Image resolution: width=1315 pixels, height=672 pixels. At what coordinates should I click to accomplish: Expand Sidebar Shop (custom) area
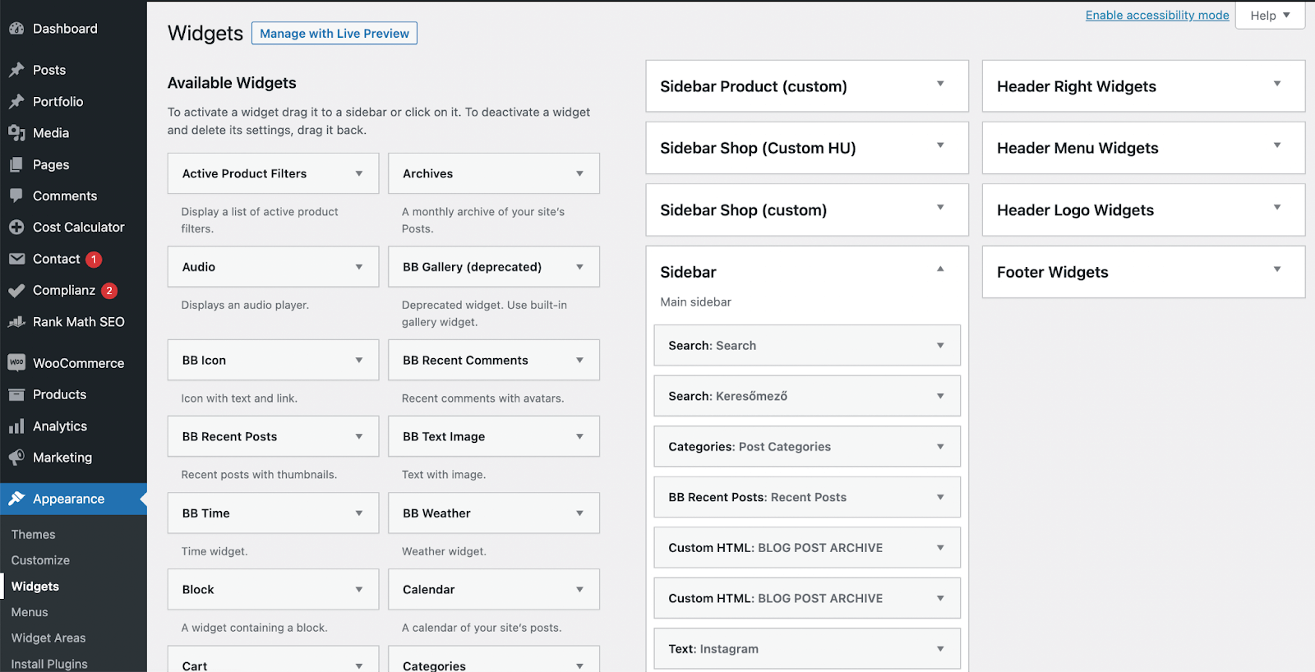(x=940, y=207)
